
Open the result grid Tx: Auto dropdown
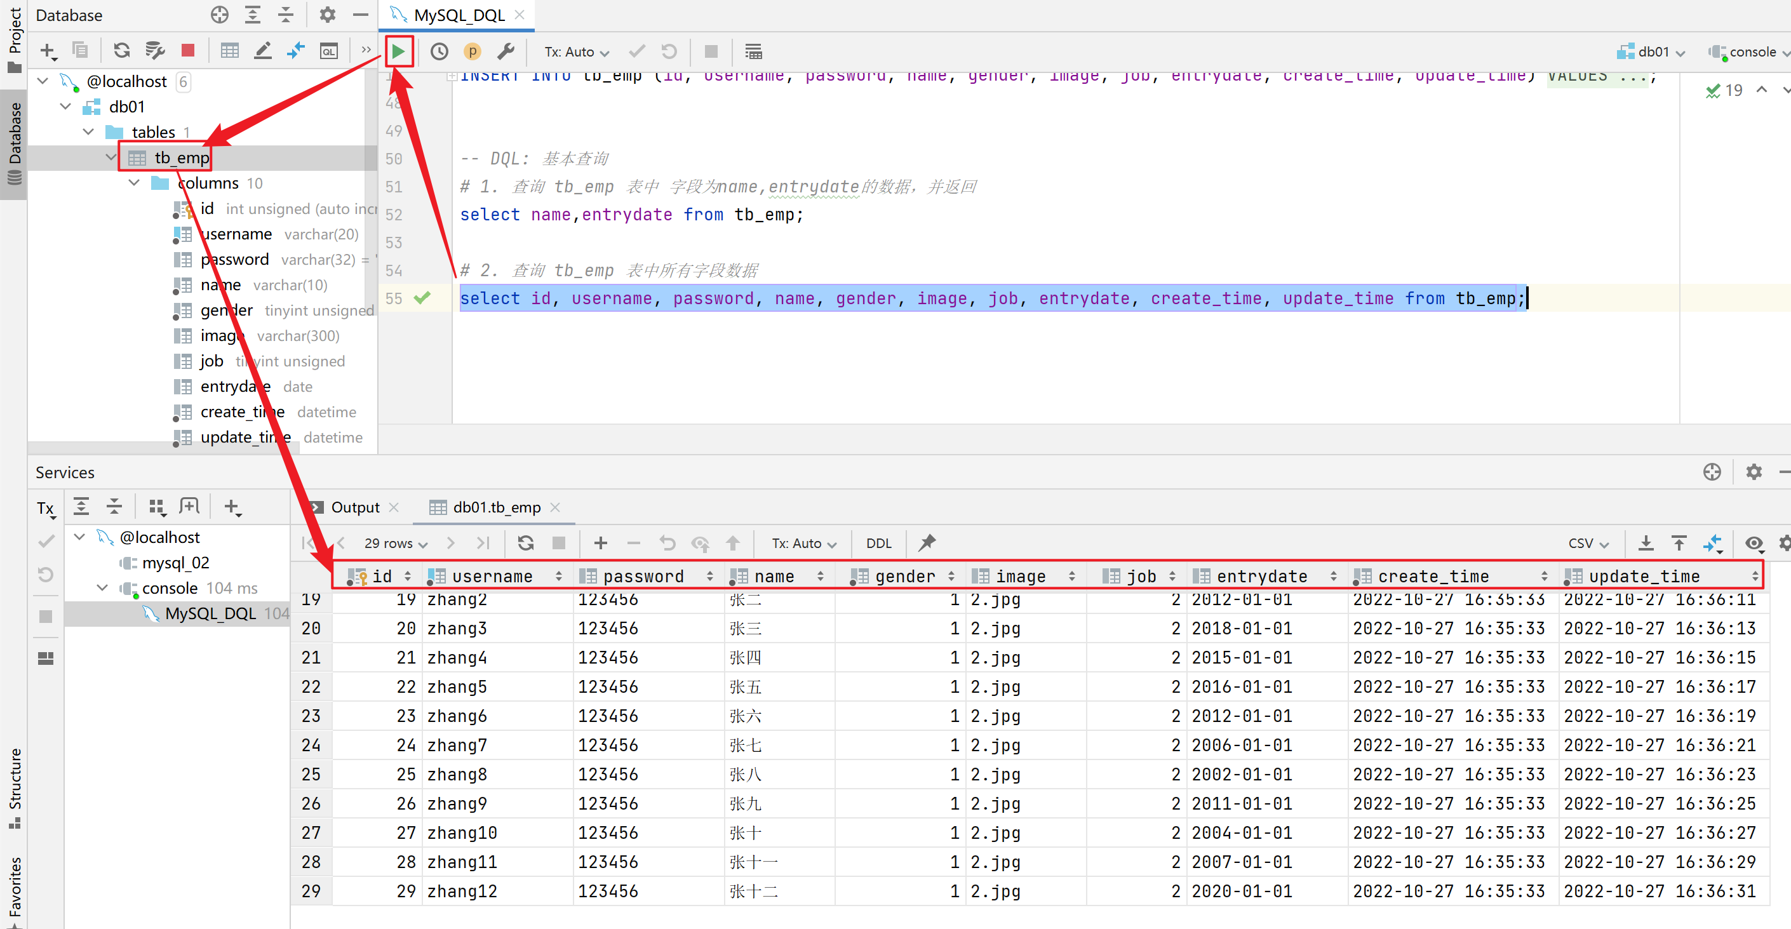(803, 543)
